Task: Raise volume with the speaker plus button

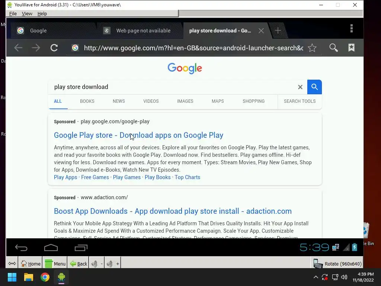Action: [113, 264]
